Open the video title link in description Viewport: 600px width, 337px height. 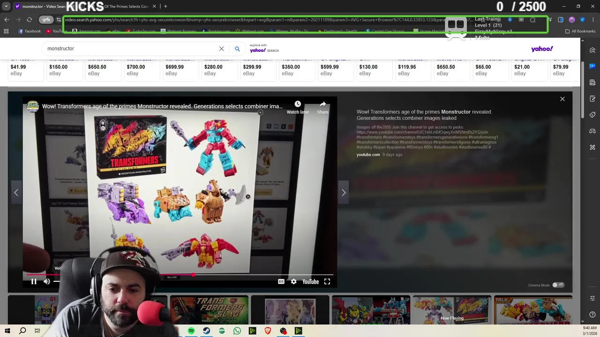[424, 115]
